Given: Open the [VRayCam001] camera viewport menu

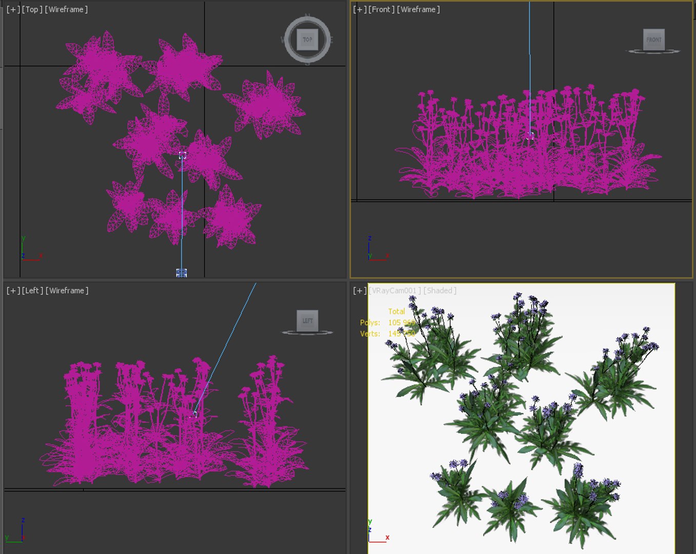Looking at the screenshot, I should pos(395,290).
